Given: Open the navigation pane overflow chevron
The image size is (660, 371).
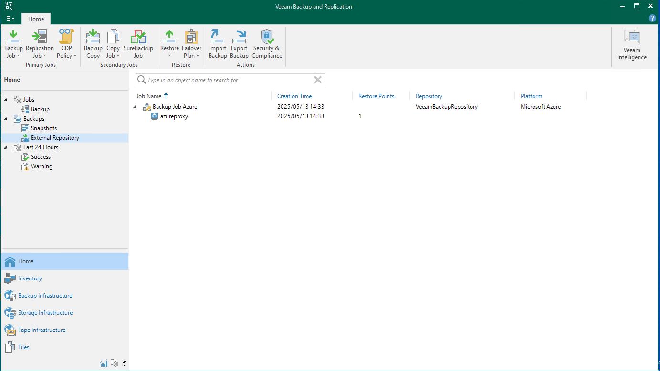Looking at the screenshot, I should click(124, 363).
